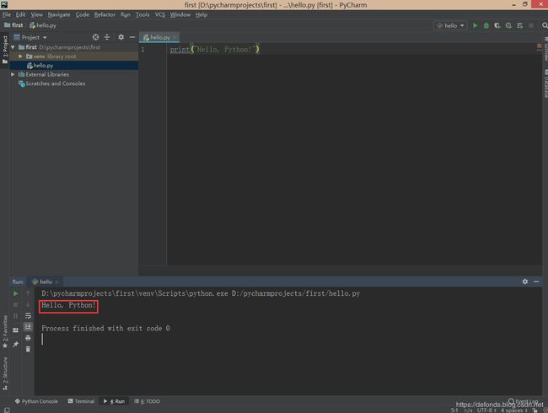Screen dimensions: 548x413
Task: Click restore layout icon in Run panel
Action: click(15, 330)
